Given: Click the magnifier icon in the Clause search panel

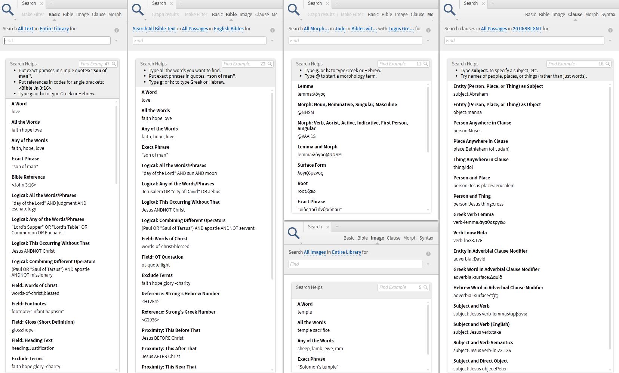Looking at the screenshot, I should (449, 9).
